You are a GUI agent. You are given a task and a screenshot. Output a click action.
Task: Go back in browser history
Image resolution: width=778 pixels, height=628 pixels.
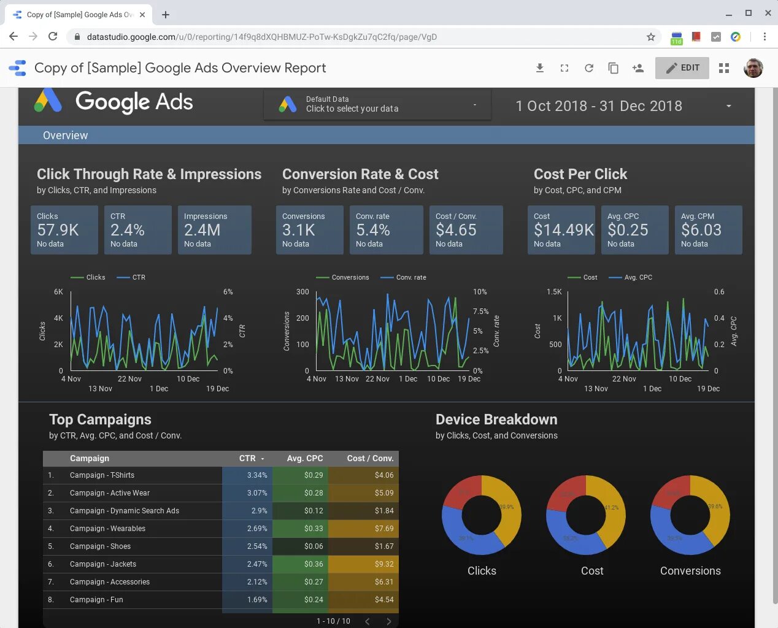tap(13, 37)
